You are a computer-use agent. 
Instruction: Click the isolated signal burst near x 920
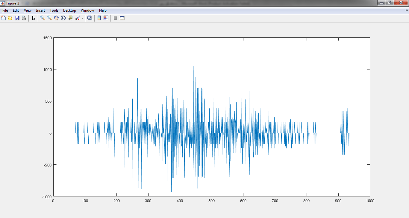pyautogui.click(x=345, y=131)
